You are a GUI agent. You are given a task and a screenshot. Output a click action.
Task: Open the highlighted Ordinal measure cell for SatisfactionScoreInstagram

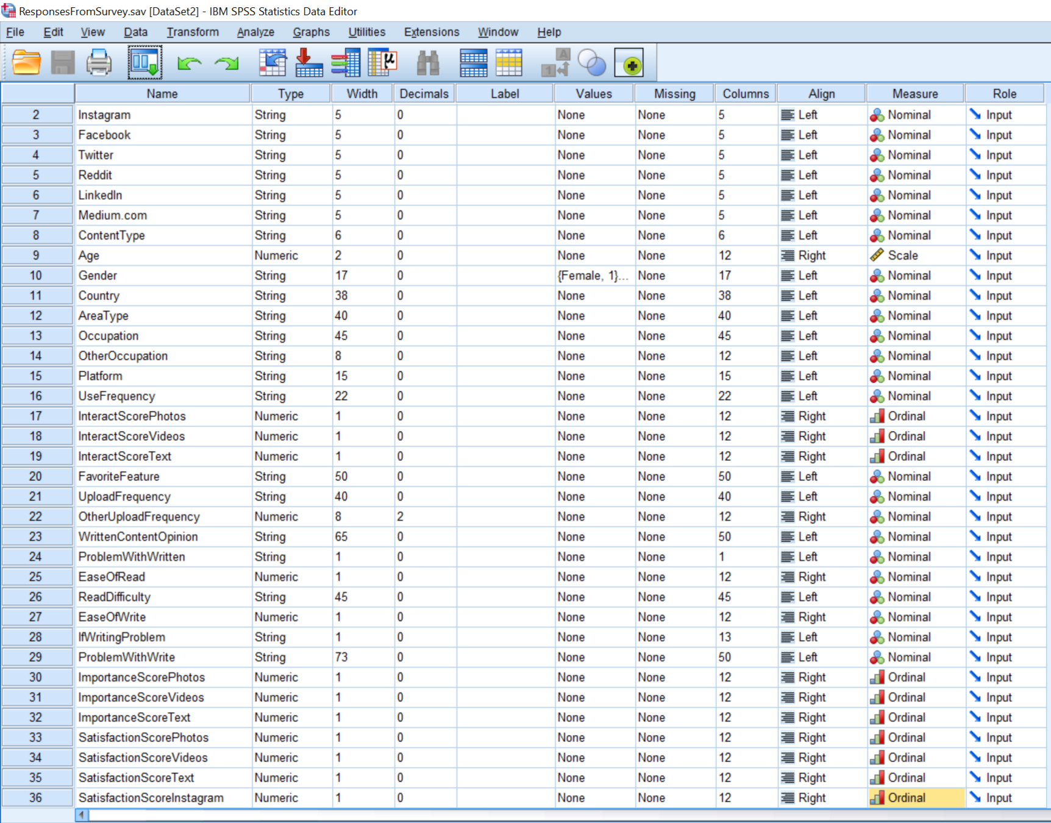(916, 798)
